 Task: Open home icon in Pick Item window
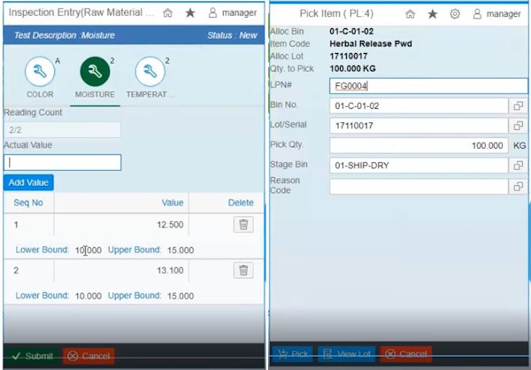tap(410, 14)
